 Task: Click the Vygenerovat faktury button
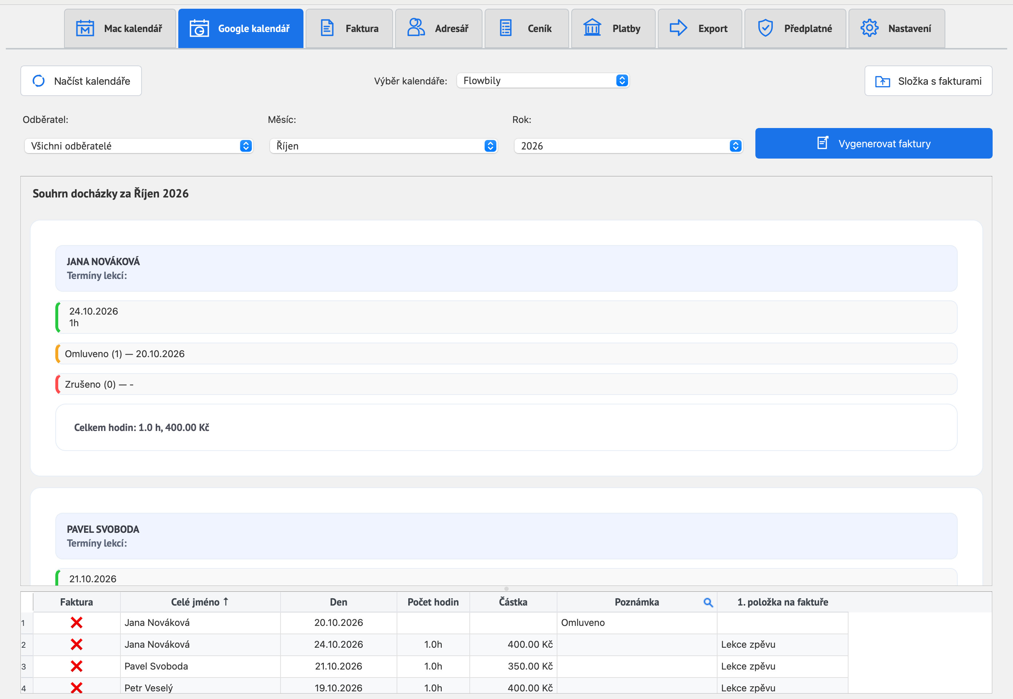point(874,143)
